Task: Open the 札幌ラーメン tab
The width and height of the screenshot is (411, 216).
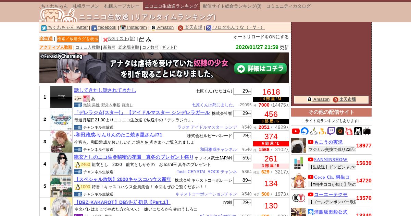Action: tap(86, 6)
